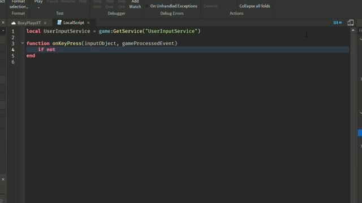Image resolution: width=362 pixels, height=203 pixels.
Task: Place cursor after 'if not' on line 4
Action: (x=55, y=50)
